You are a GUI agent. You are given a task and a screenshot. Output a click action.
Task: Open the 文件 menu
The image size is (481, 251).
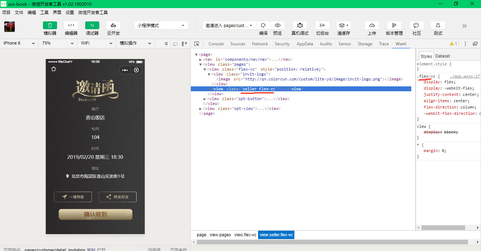point(19,12)
